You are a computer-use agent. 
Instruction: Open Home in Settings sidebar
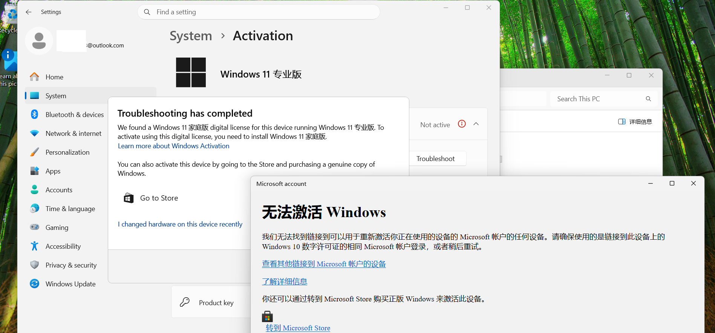90,77
